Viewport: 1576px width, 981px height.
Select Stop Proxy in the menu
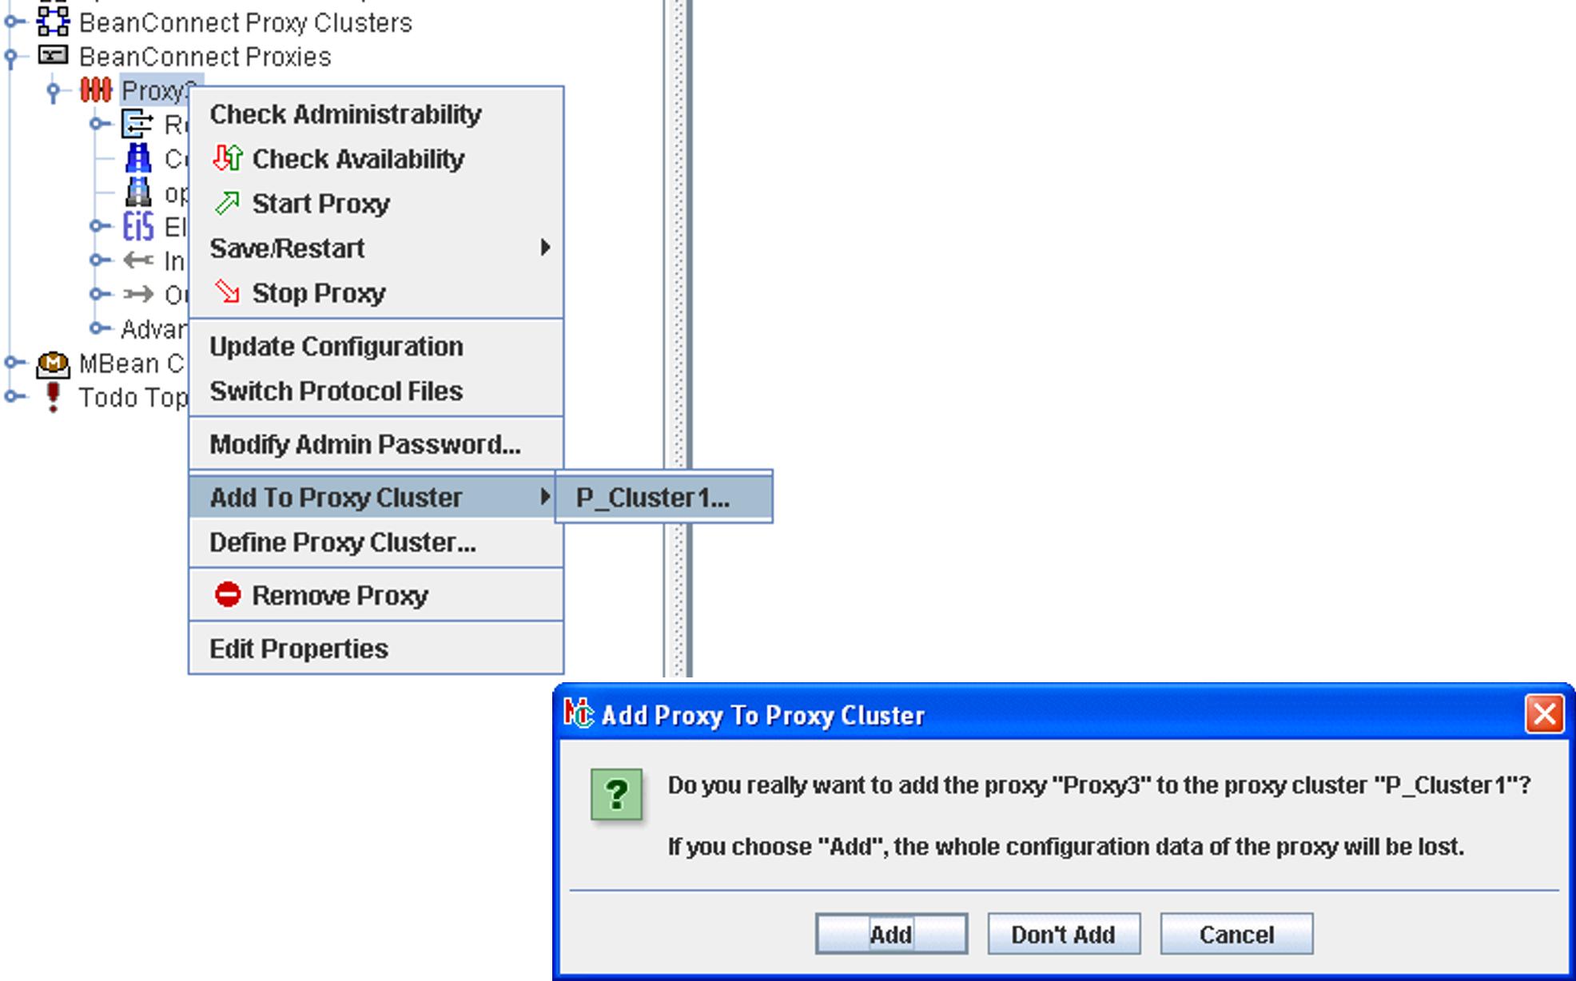(318, 293)
